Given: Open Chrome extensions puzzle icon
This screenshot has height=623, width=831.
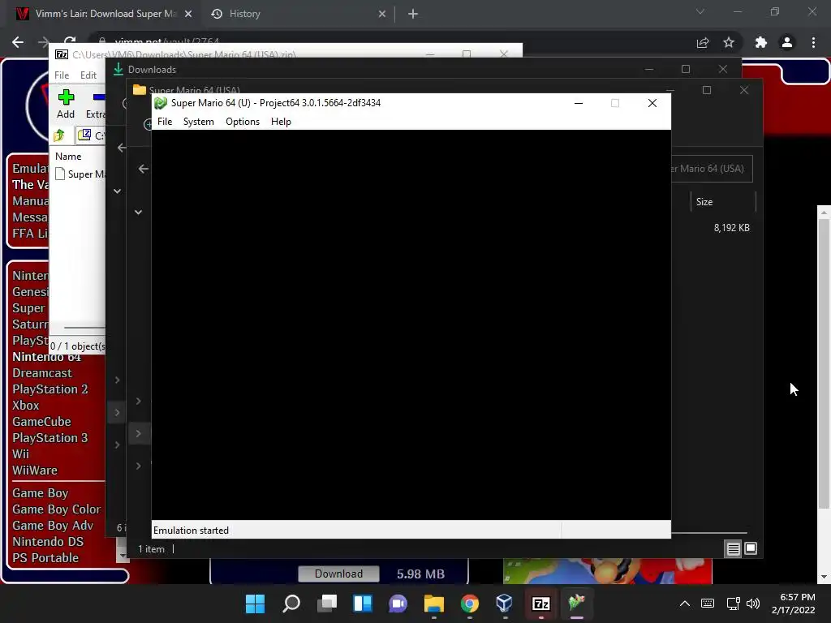Looking at the screenshot, I should point(761,42).
